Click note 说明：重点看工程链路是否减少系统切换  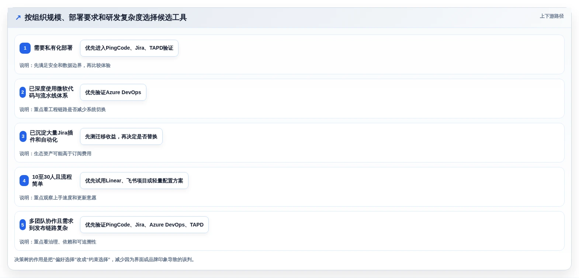pyautogui.click(x=63, y=110)
